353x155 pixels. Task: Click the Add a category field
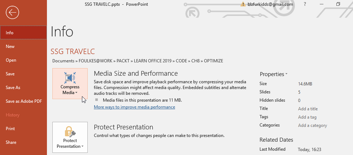[x=313, y=125]
